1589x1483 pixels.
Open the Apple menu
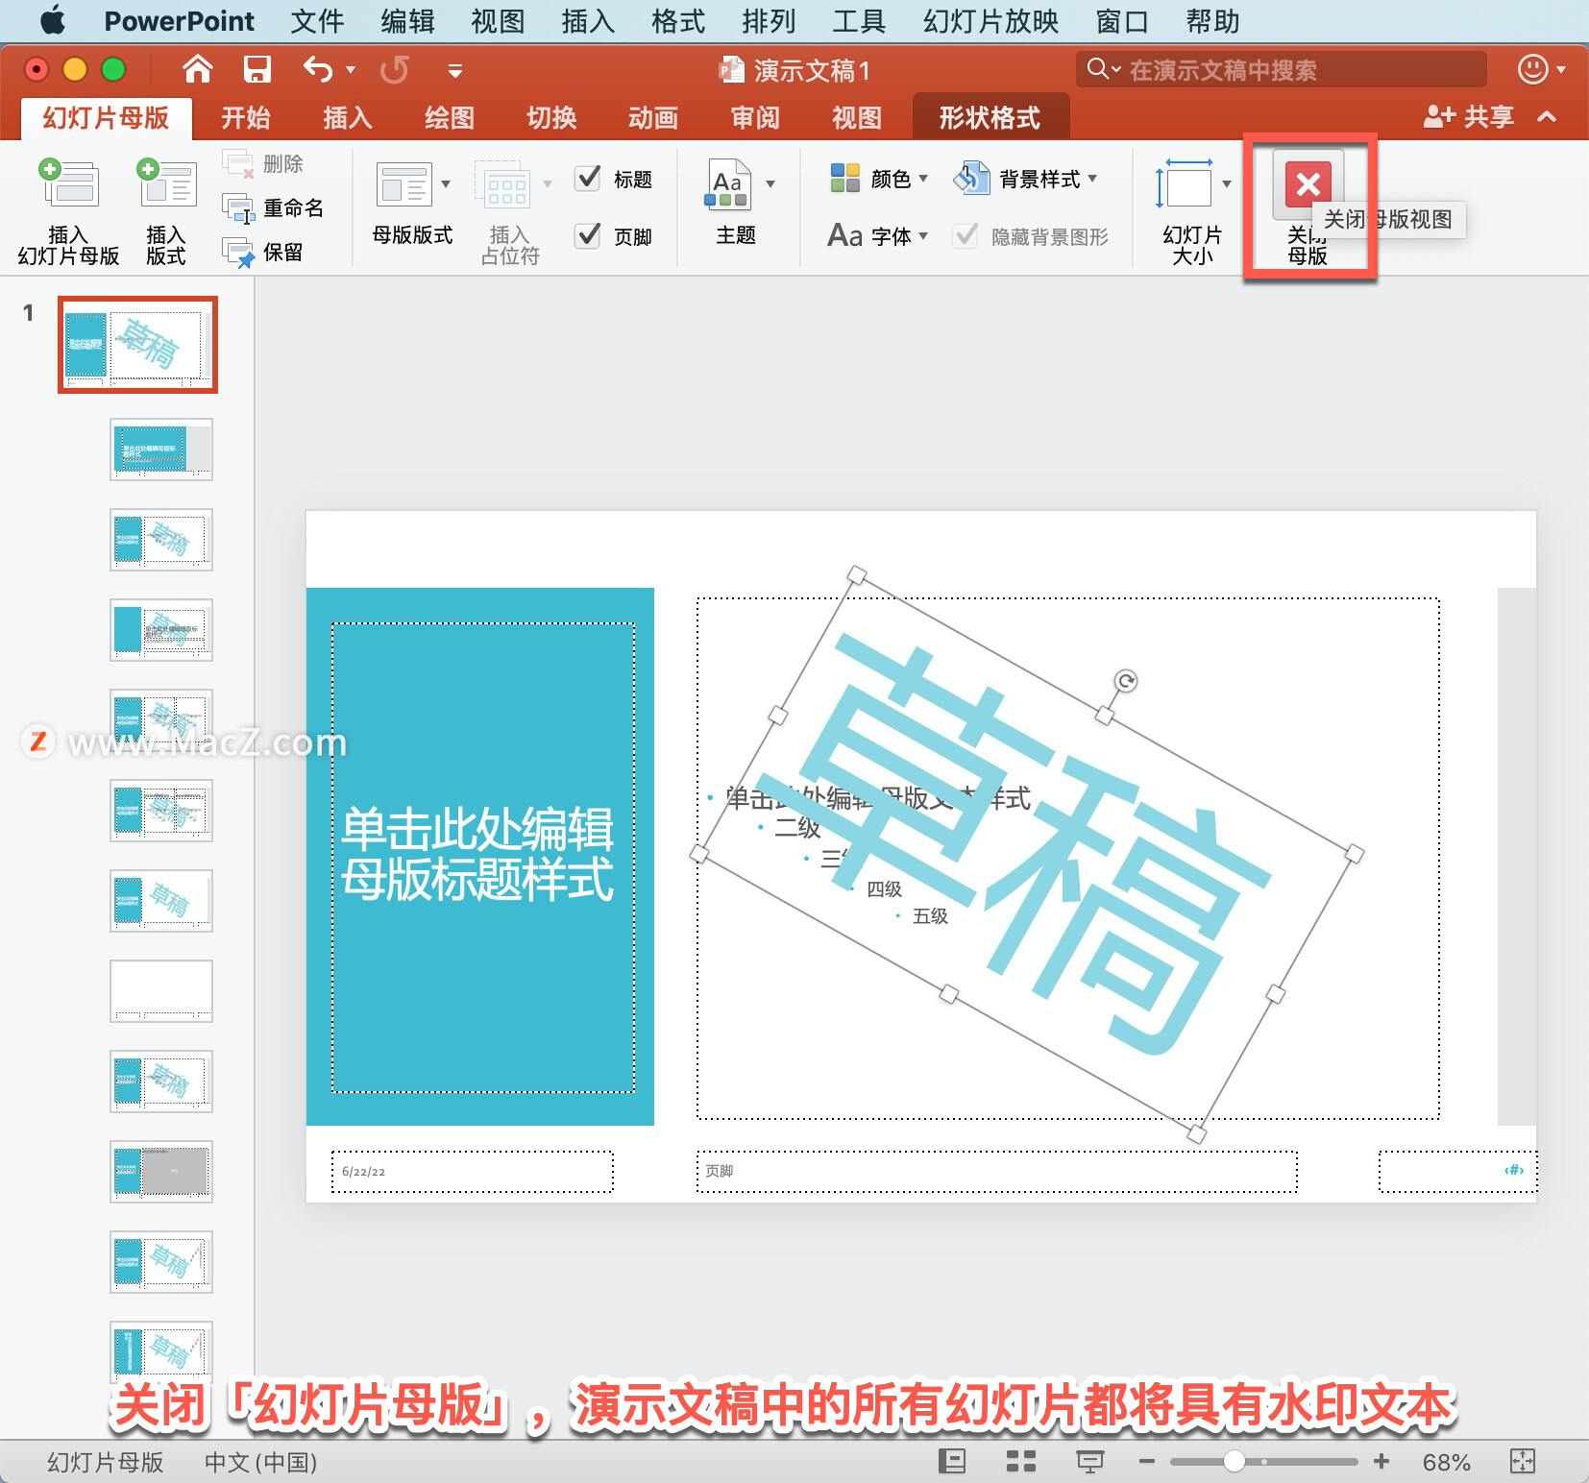54,20
